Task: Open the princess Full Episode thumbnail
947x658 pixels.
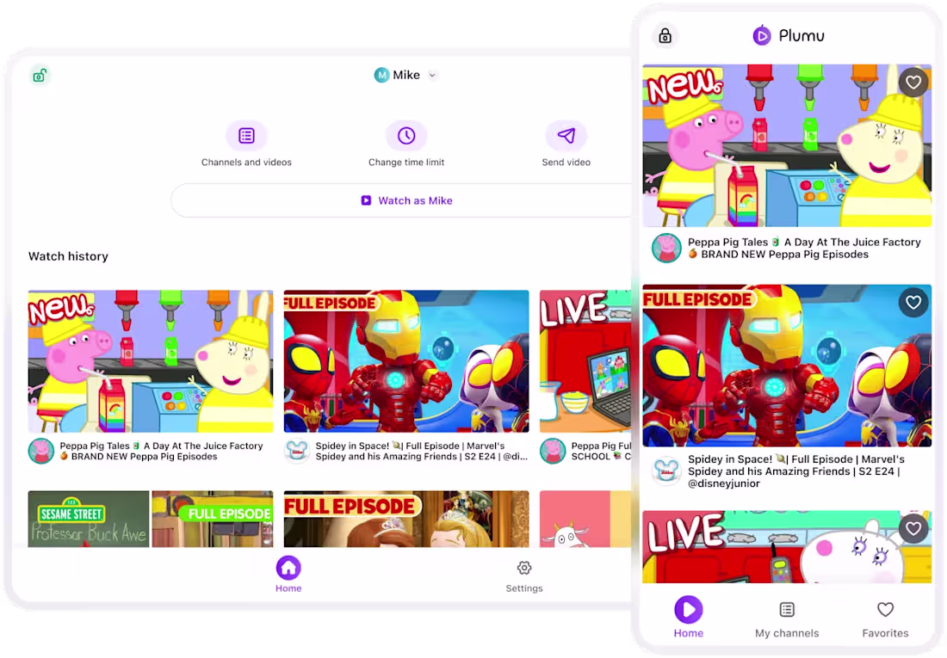Action: tap(406, 520)
